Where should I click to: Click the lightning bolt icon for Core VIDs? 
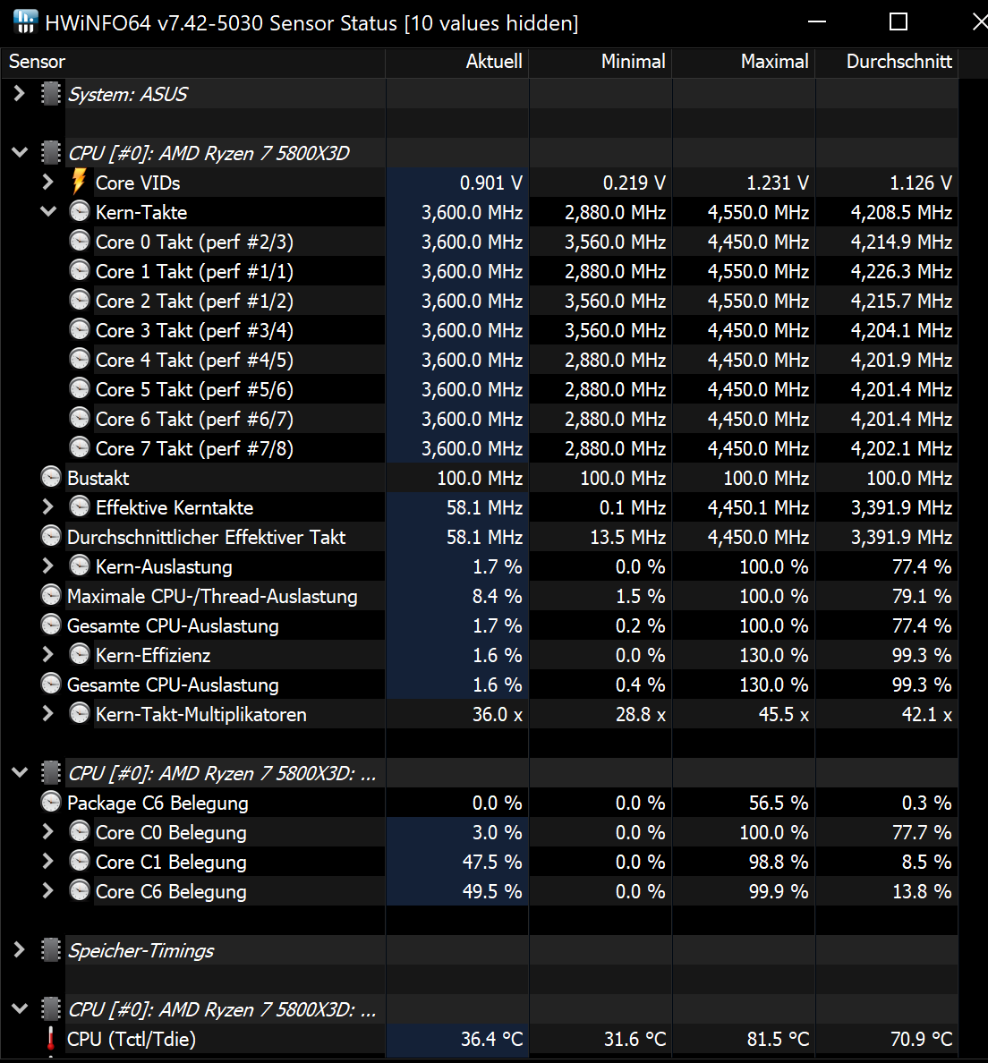(79, 182)
